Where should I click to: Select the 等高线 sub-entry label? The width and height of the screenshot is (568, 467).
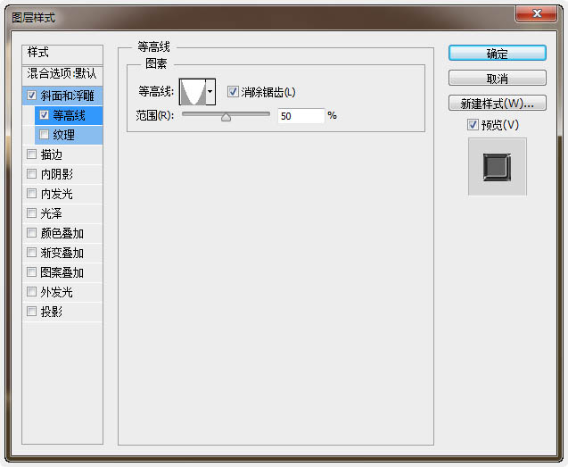click(x=70, y=115)
